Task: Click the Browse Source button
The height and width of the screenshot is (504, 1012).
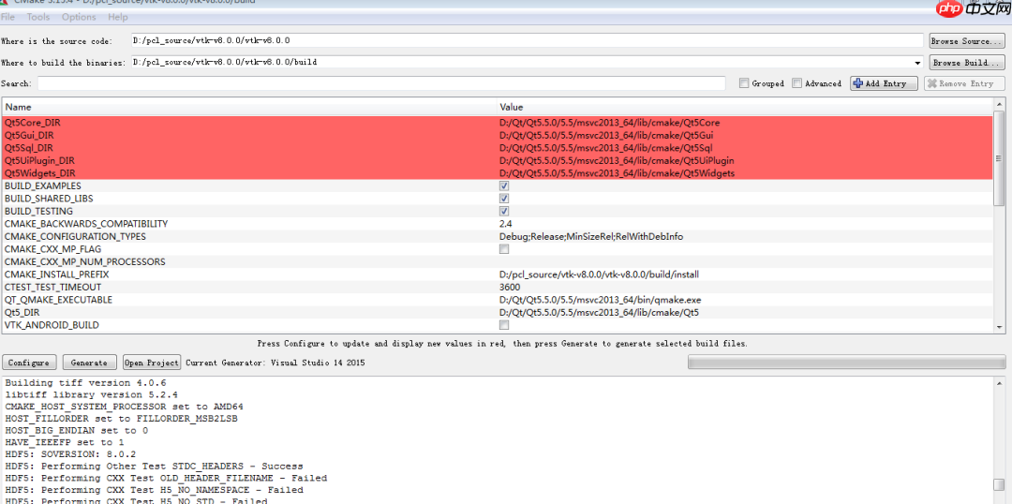Action: pos(966,40)
